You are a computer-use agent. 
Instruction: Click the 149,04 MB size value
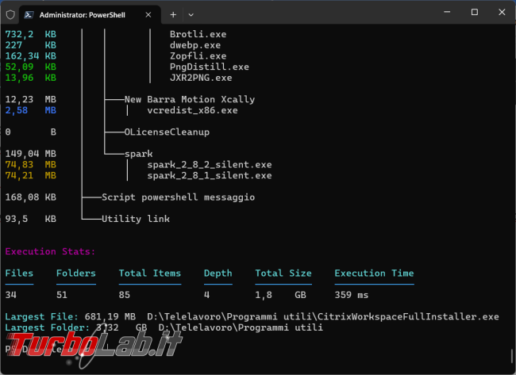(31, 154)
